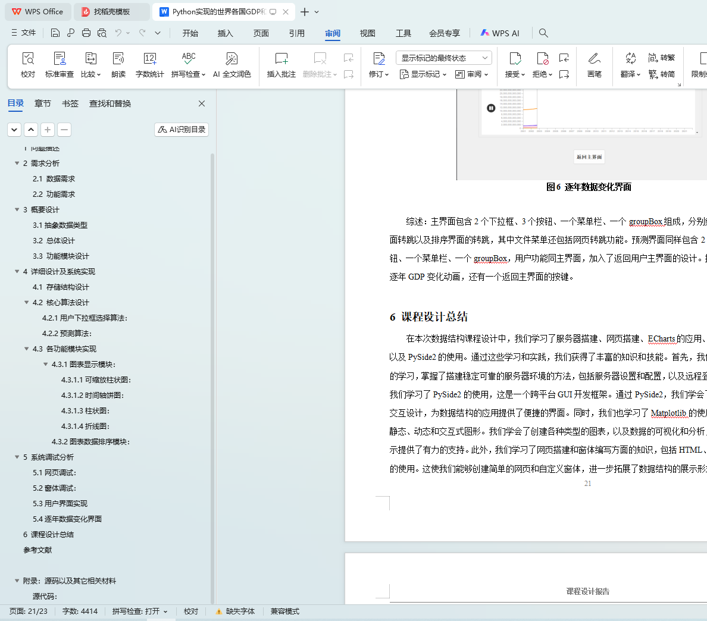
Task: Open WPS AI
Action: [x=500, y=33]
